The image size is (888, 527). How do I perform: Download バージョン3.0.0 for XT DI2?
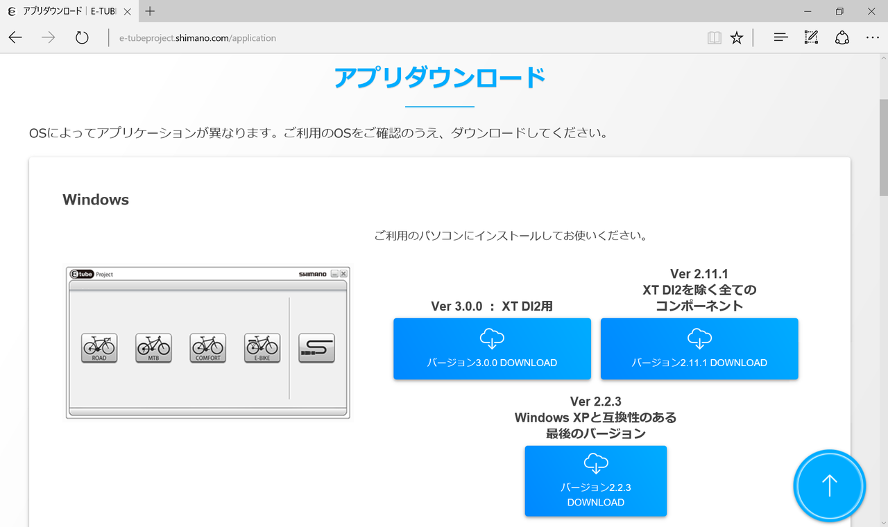(x=492, y=349)
